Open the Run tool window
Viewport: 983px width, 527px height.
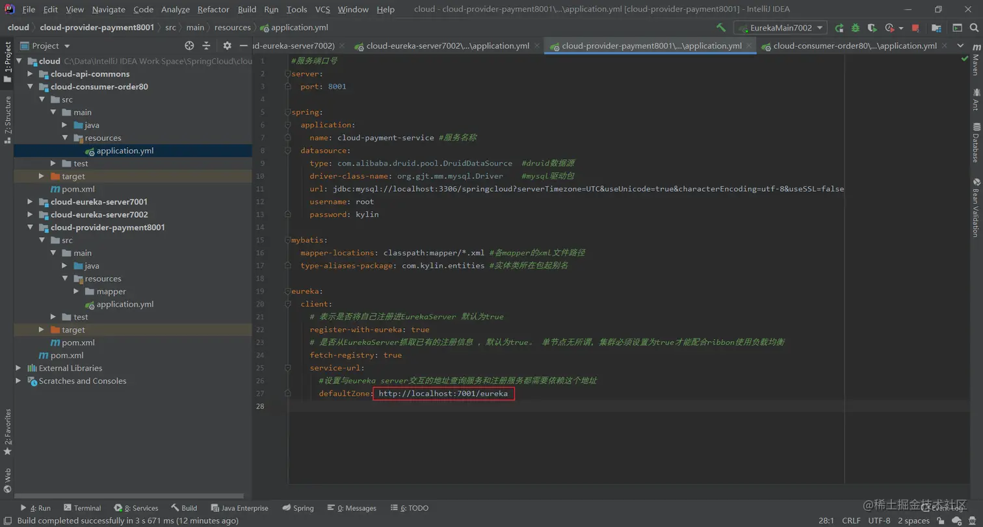click(x=35, y=508)
